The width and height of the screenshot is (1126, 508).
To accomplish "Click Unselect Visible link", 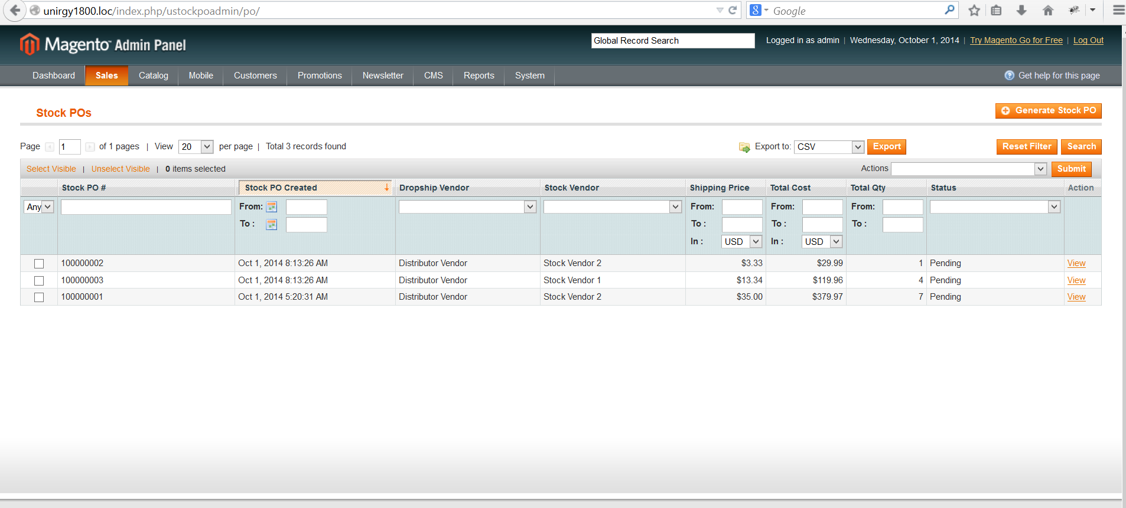I will coord(121,169).
